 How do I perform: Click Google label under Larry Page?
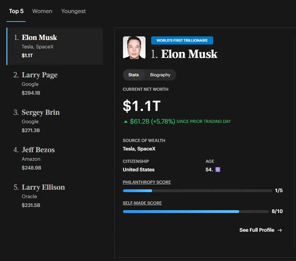click(x=30, y=84)
